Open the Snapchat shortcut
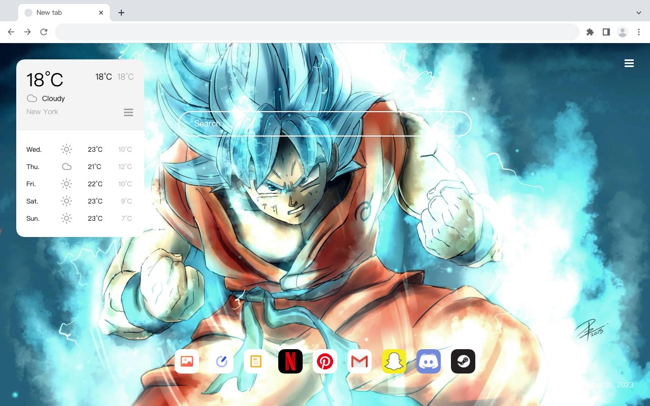Image resolution: width=650 pixels, height=406 pixels. point(394,361)
